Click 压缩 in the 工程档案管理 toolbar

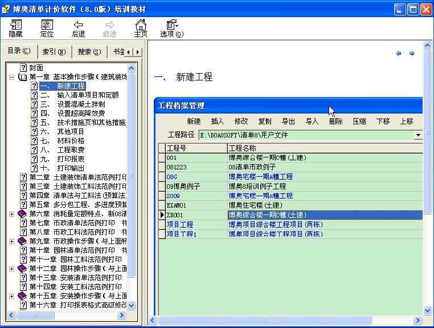[359, 121]
